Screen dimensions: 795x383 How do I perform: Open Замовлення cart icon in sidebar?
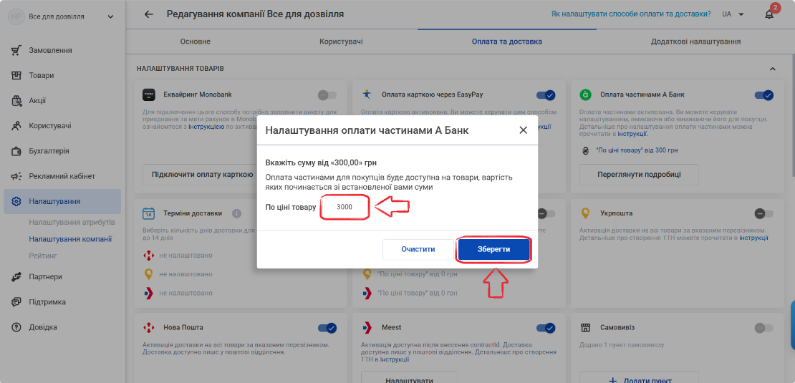tap(16, 50)
